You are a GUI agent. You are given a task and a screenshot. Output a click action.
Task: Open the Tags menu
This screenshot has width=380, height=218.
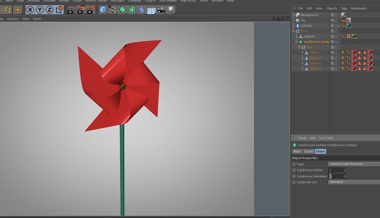(344, 8)
